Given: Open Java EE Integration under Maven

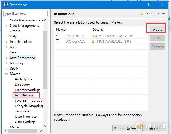Looking at the screenshot, I should (x=29, y=101).
